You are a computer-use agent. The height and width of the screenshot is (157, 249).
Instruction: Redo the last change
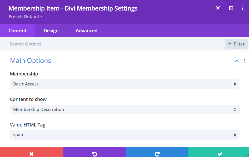157,154
